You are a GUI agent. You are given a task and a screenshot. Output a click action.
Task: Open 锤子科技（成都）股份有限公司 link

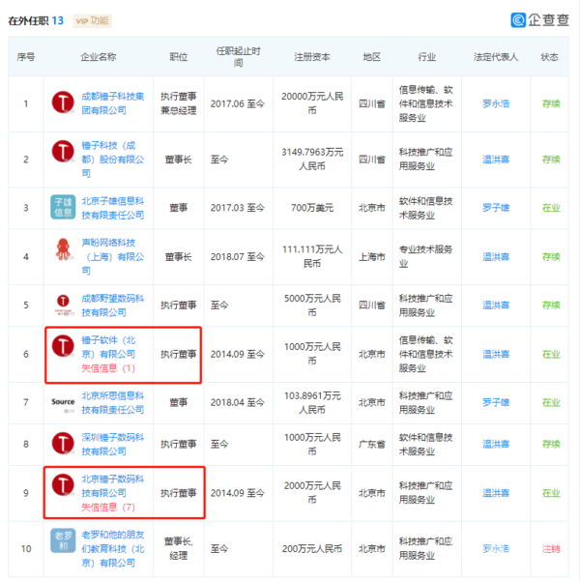113,160
